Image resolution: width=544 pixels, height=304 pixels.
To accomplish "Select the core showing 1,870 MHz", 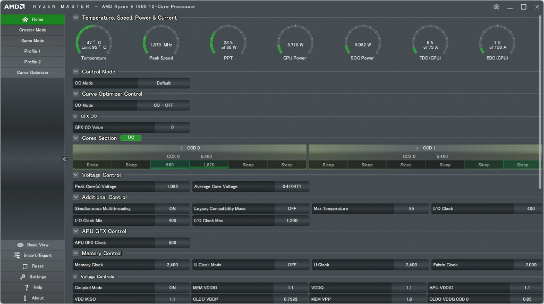I will coord(209,165).
